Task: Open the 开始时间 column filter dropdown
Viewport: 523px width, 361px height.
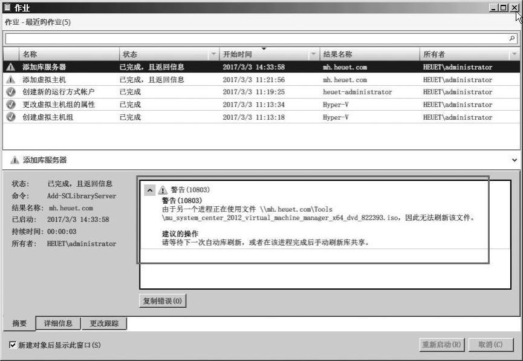Action: (x=313, y=54)
